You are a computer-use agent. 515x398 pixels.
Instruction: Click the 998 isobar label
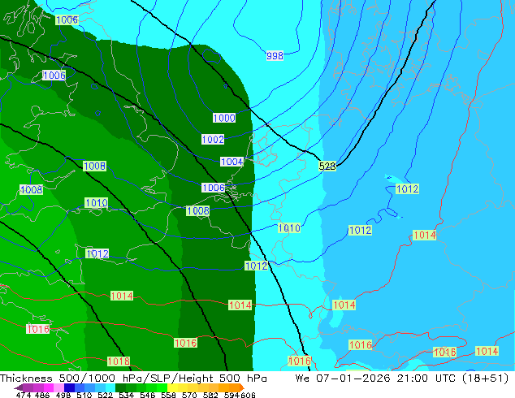[x=275, y=56]
